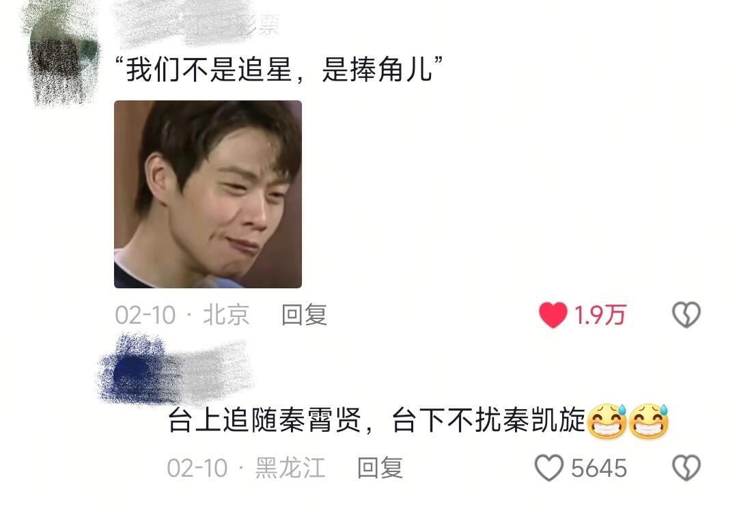
Task: Open the smirking man meme image
Action: pyautogui.click(x=208, y=194)
